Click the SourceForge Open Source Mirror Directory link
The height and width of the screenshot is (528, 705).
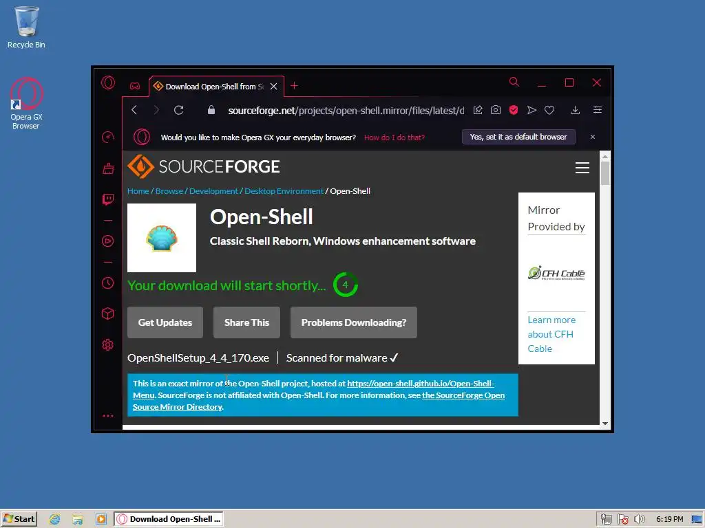(x=463, y=395)
